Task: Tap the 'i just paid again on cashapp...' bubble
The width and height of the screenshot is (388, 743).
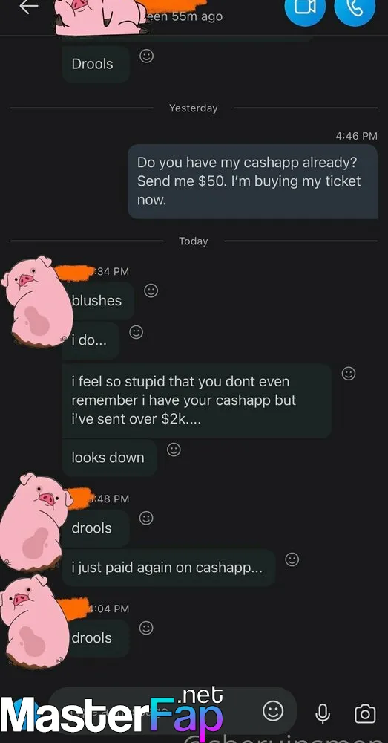Action: coord(168,568)
